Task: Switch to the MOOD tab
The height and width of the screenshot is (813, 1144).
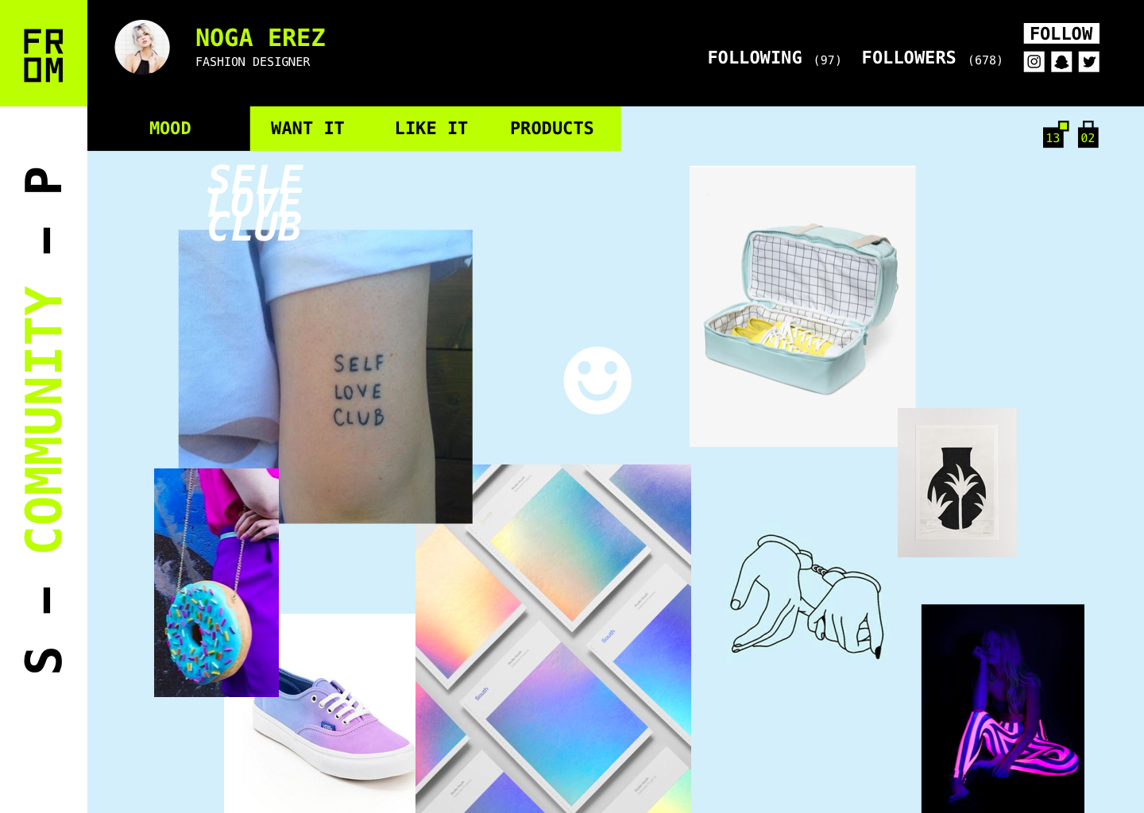Action: tap(169, 129)
